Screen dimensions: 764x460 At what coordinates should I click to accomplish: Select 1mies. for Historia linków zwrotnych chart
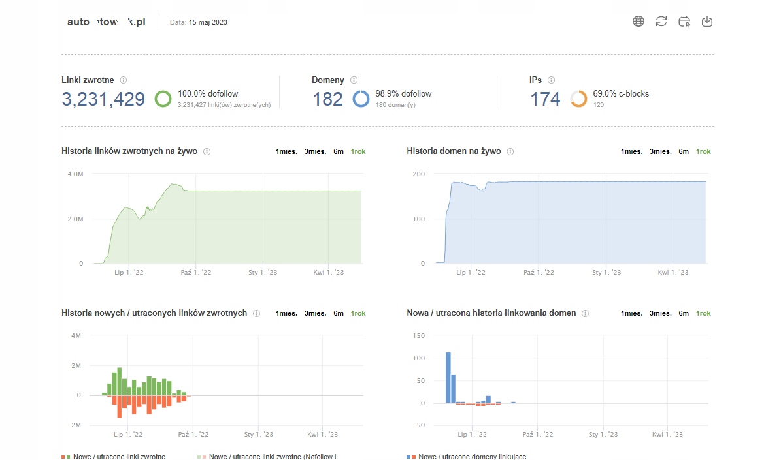(286, 151)
